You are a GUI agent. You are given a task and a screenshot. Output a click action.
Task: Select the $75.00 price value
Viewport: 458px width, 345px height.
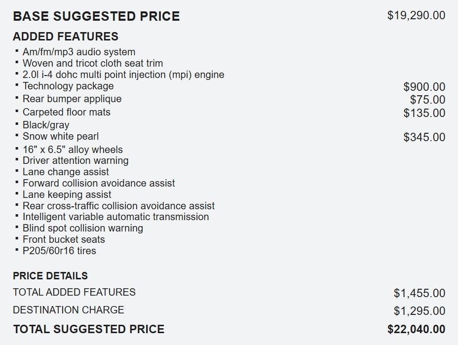(x=427, y=100)
